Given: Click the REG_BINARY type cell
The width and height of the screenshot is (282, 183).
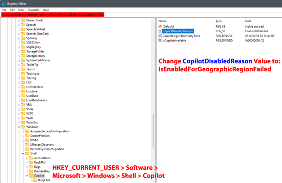Looking at the screenshot, I should pyautogui.click(x=224, y=36).
